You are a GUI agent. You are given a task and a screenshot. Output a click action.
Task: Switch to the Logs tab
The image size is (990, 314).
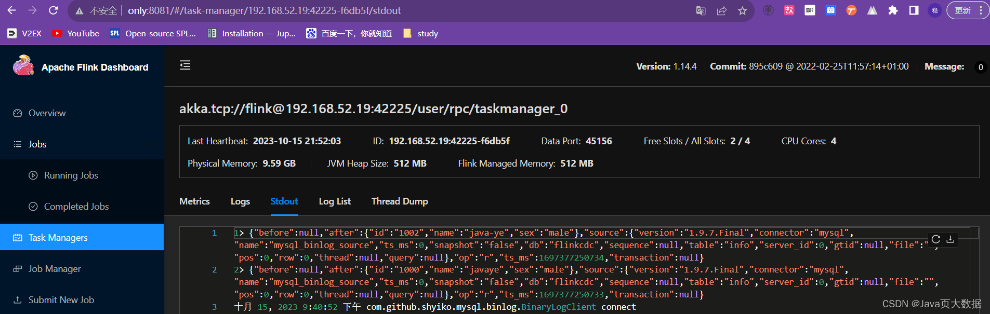point(240,201)
